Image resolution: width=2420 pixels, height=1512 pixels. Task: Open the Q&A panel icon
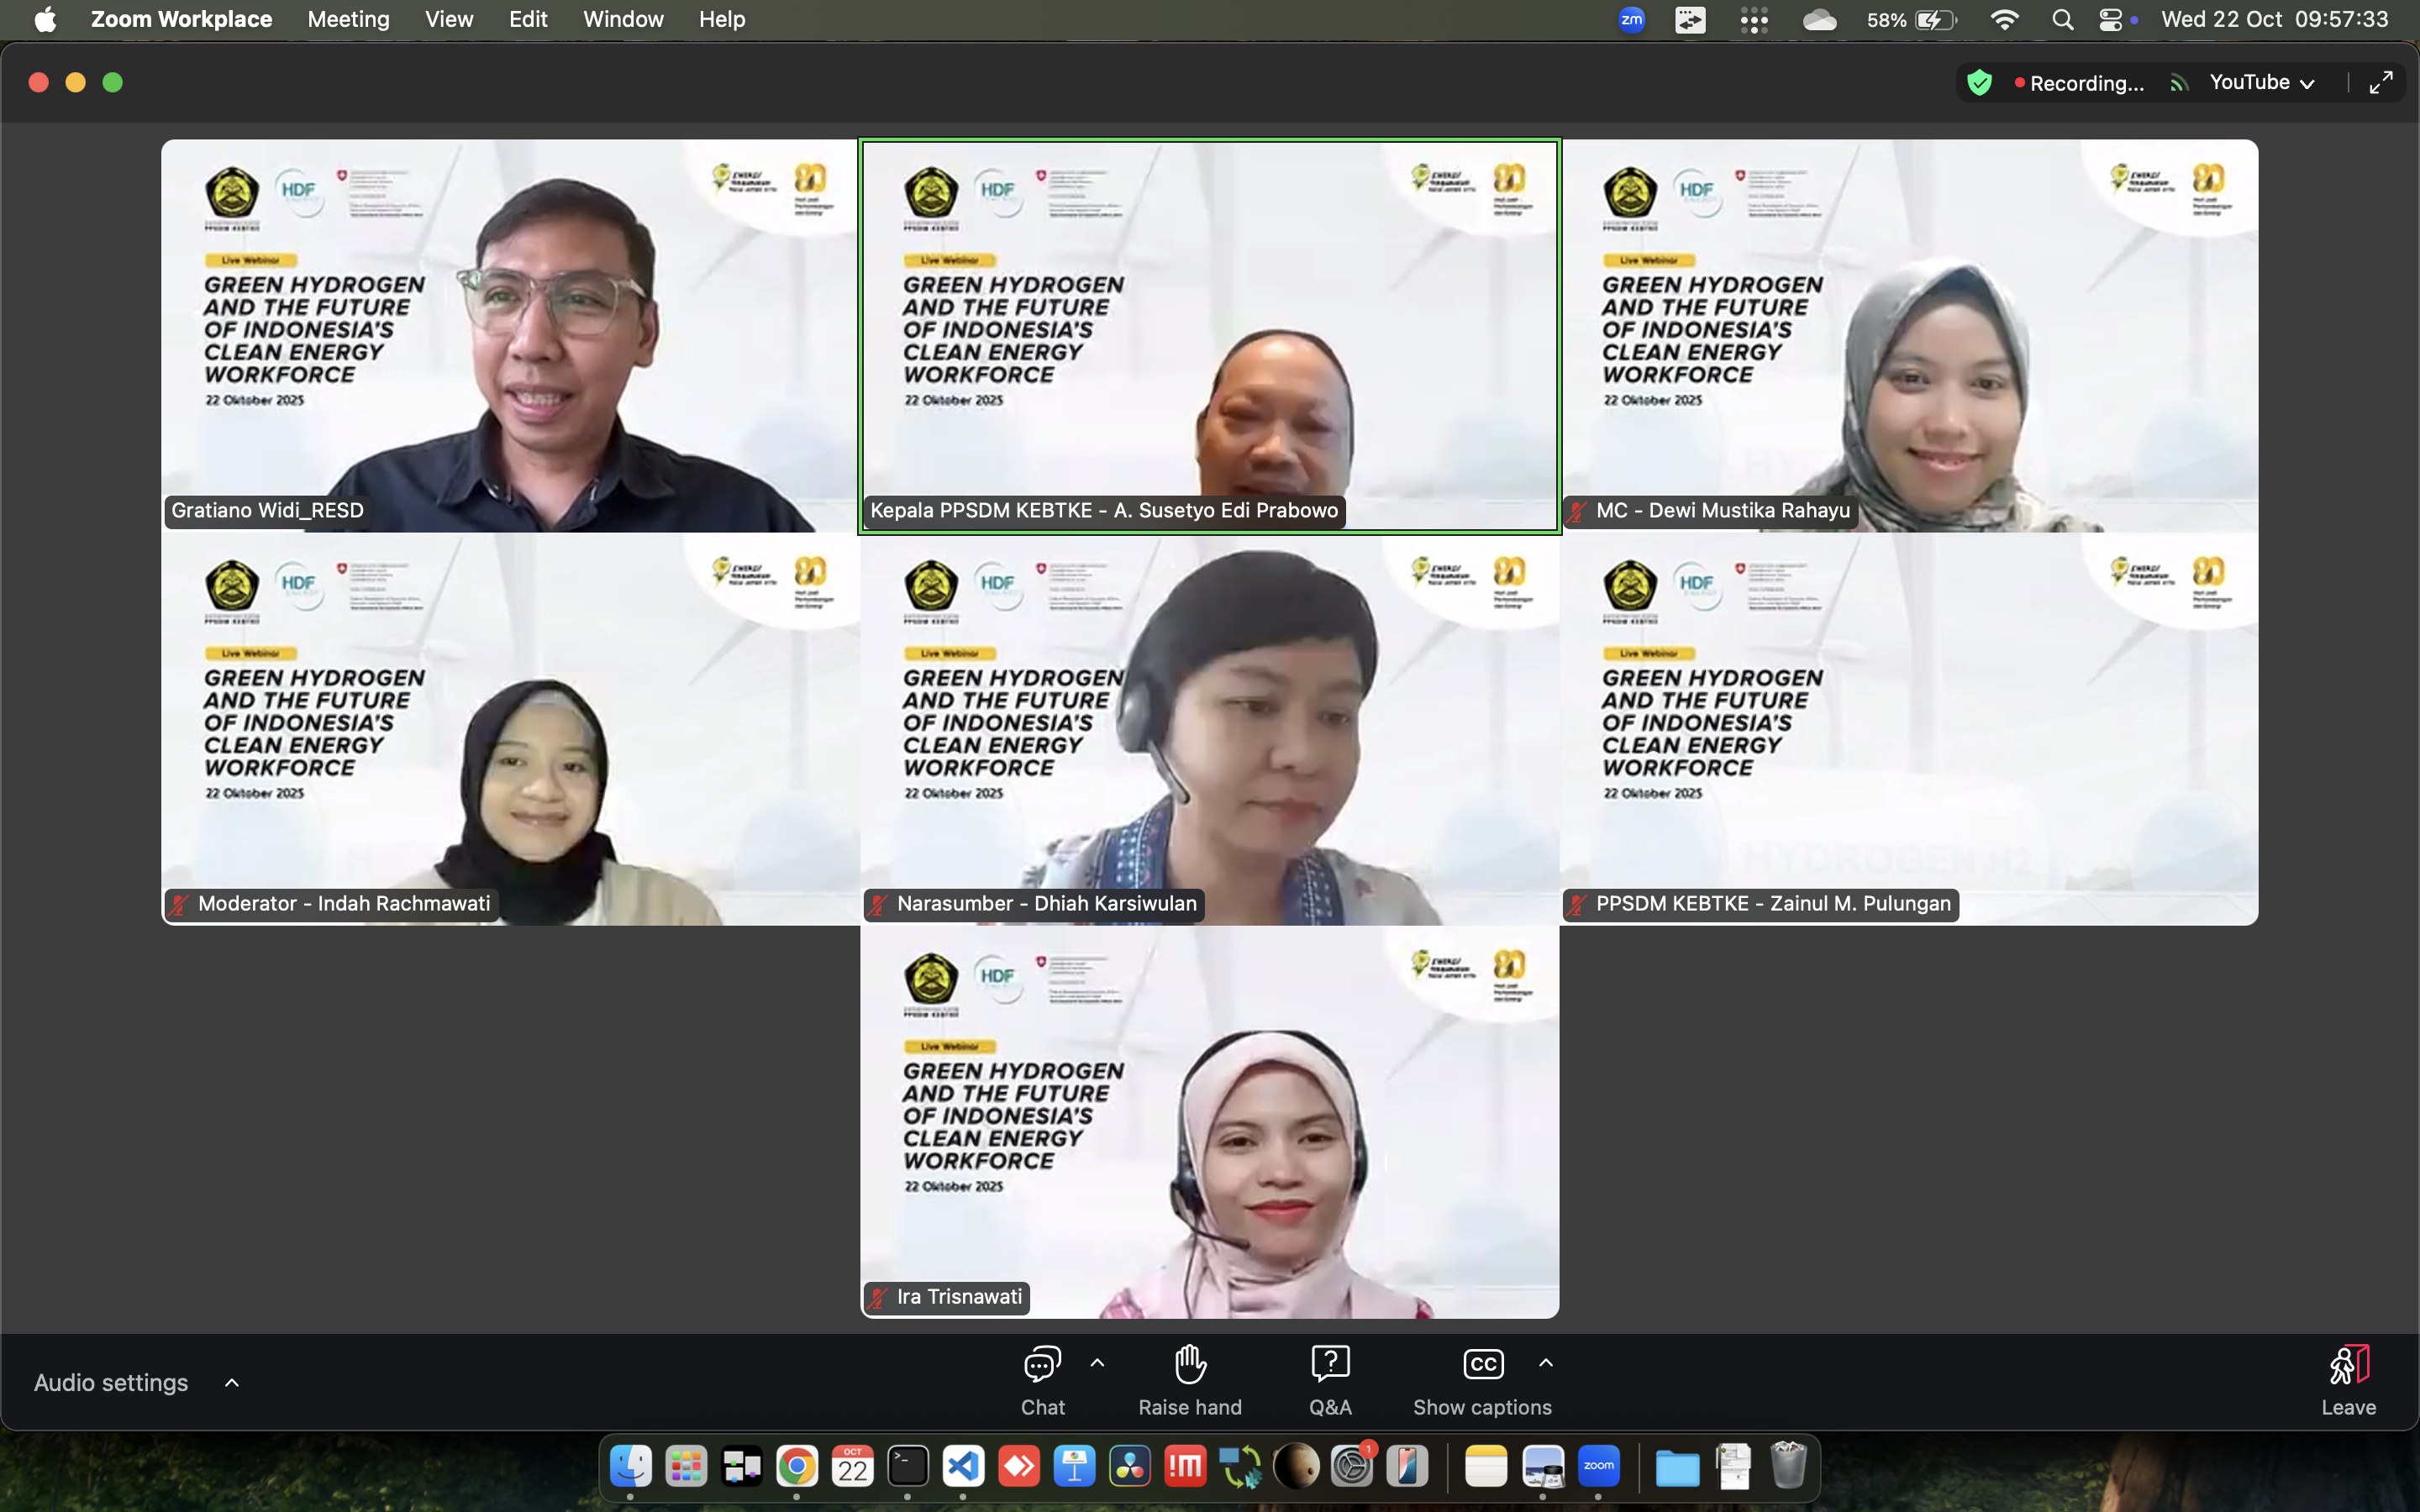point(1330,1365)
